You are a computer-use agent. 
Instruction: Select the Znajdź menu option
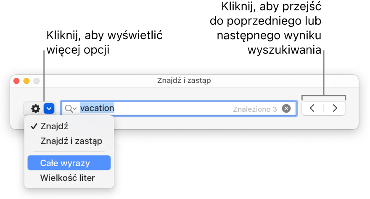[54, 126]
